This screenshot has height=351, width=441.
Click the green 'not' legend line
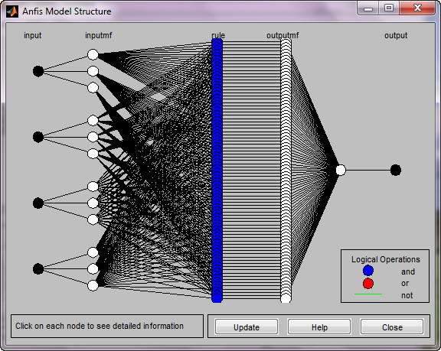pyautogui.click(x=368, y=294)
